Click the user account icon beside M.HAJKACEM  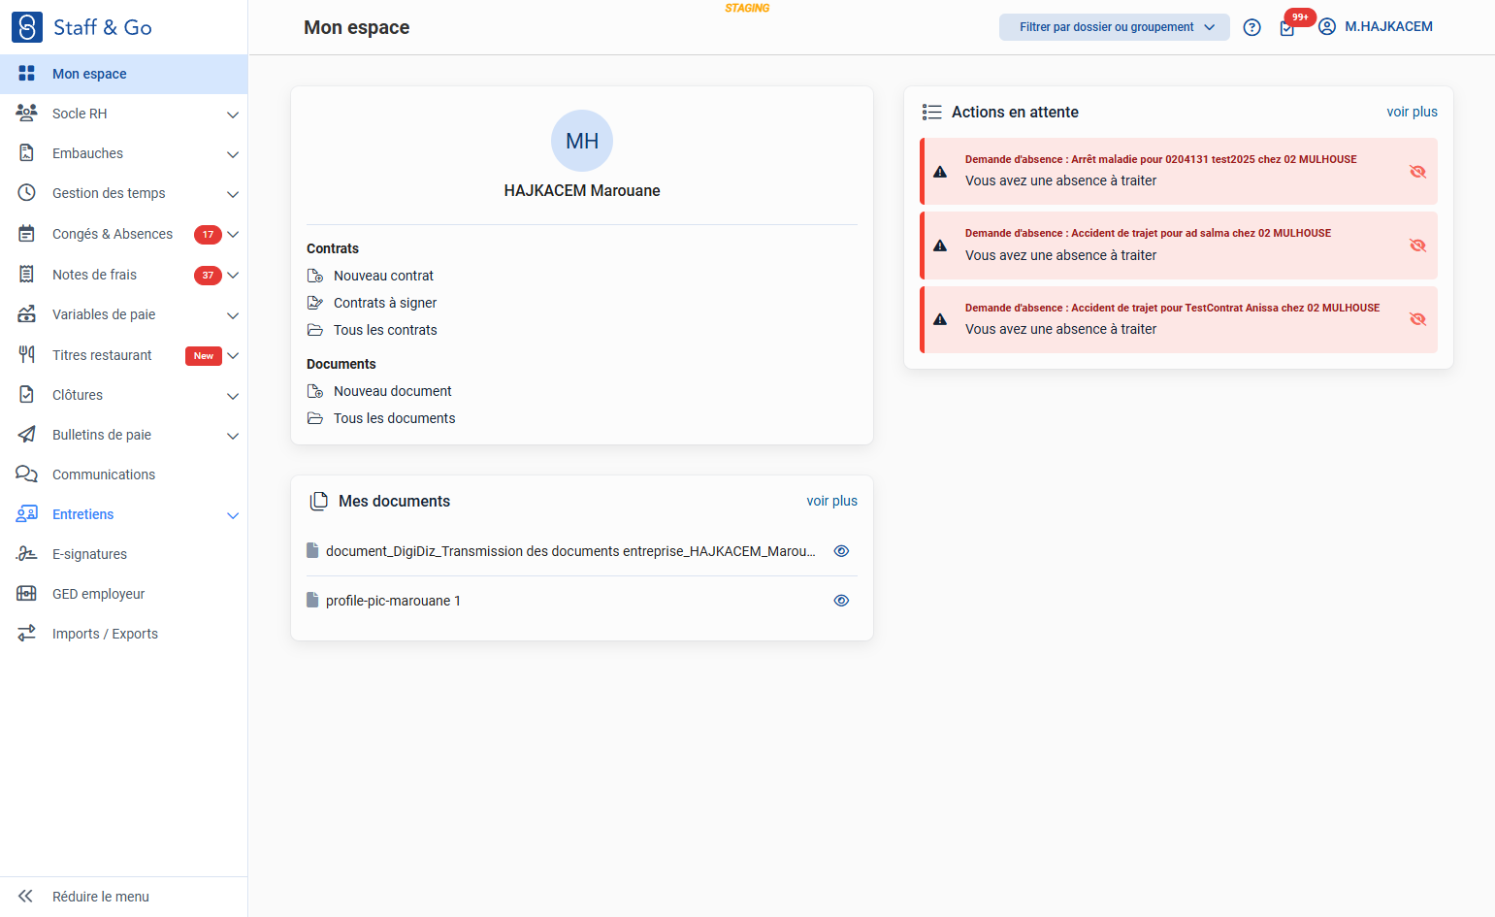1327,27
